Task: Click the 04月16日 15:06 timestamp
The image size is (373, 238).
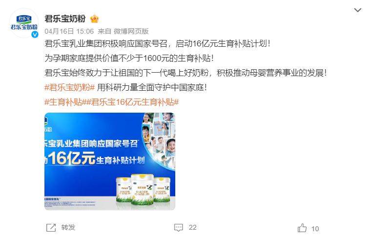Action: [69, 31]
